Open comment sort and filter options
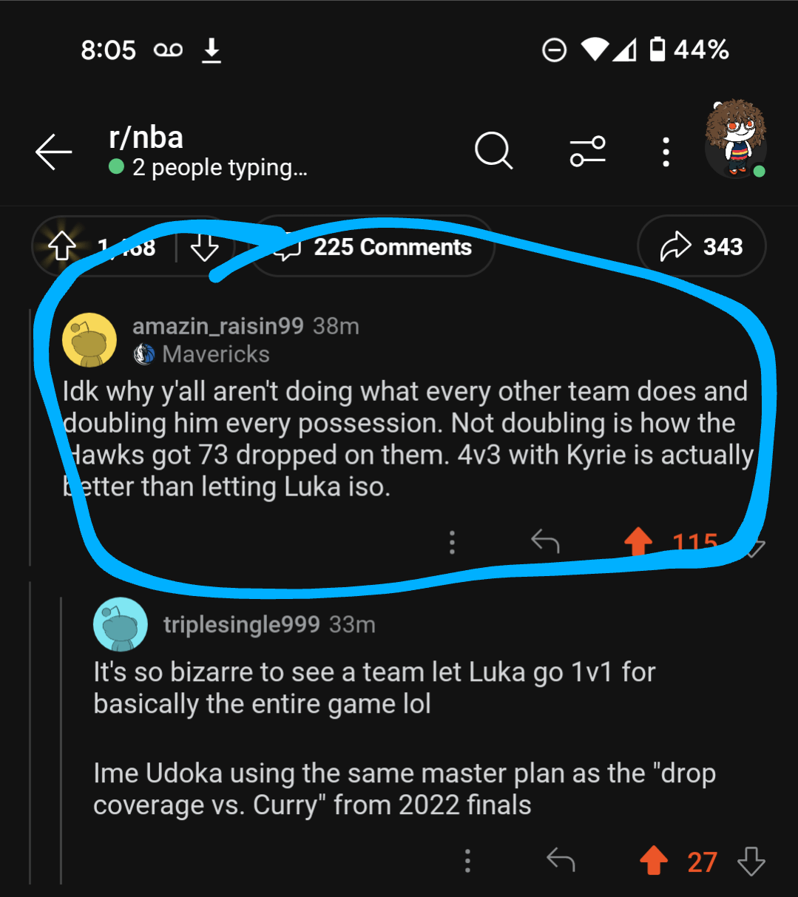798x897 pixels. (x=588, y=151)
